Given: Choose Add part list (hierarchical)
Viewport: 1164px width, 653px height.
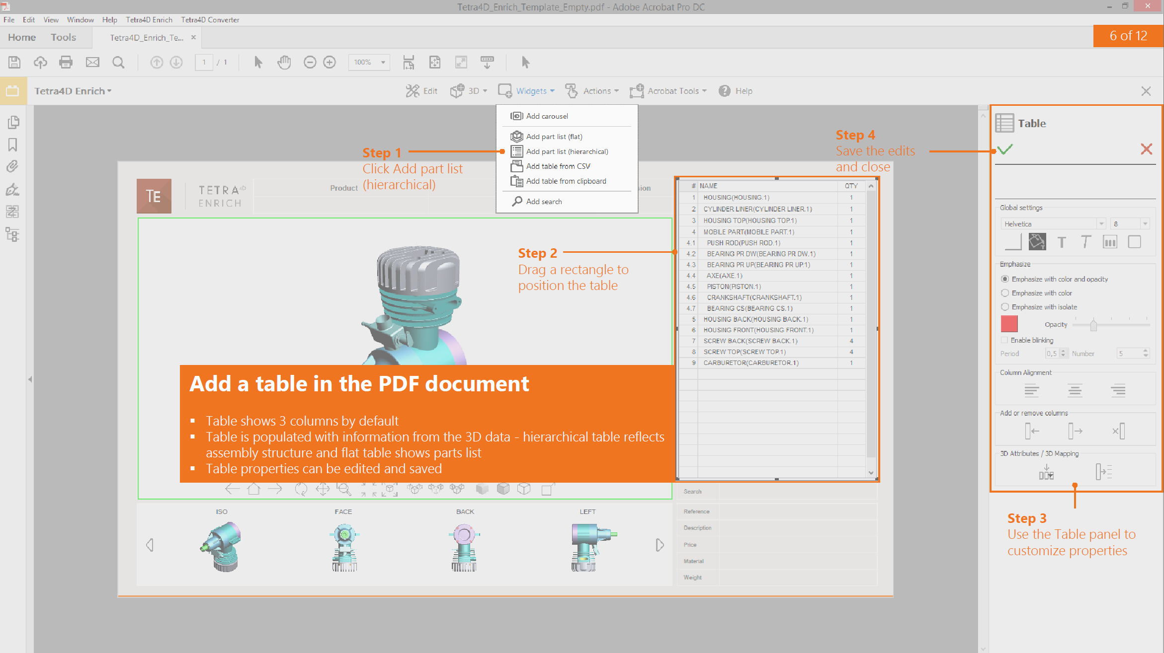Looking at the screenshot, I should [x=567, y=151].
